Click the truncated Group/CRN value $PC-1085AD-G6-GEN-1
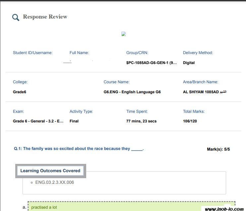Screen dimensions: 246x211 tap(152, 63)
